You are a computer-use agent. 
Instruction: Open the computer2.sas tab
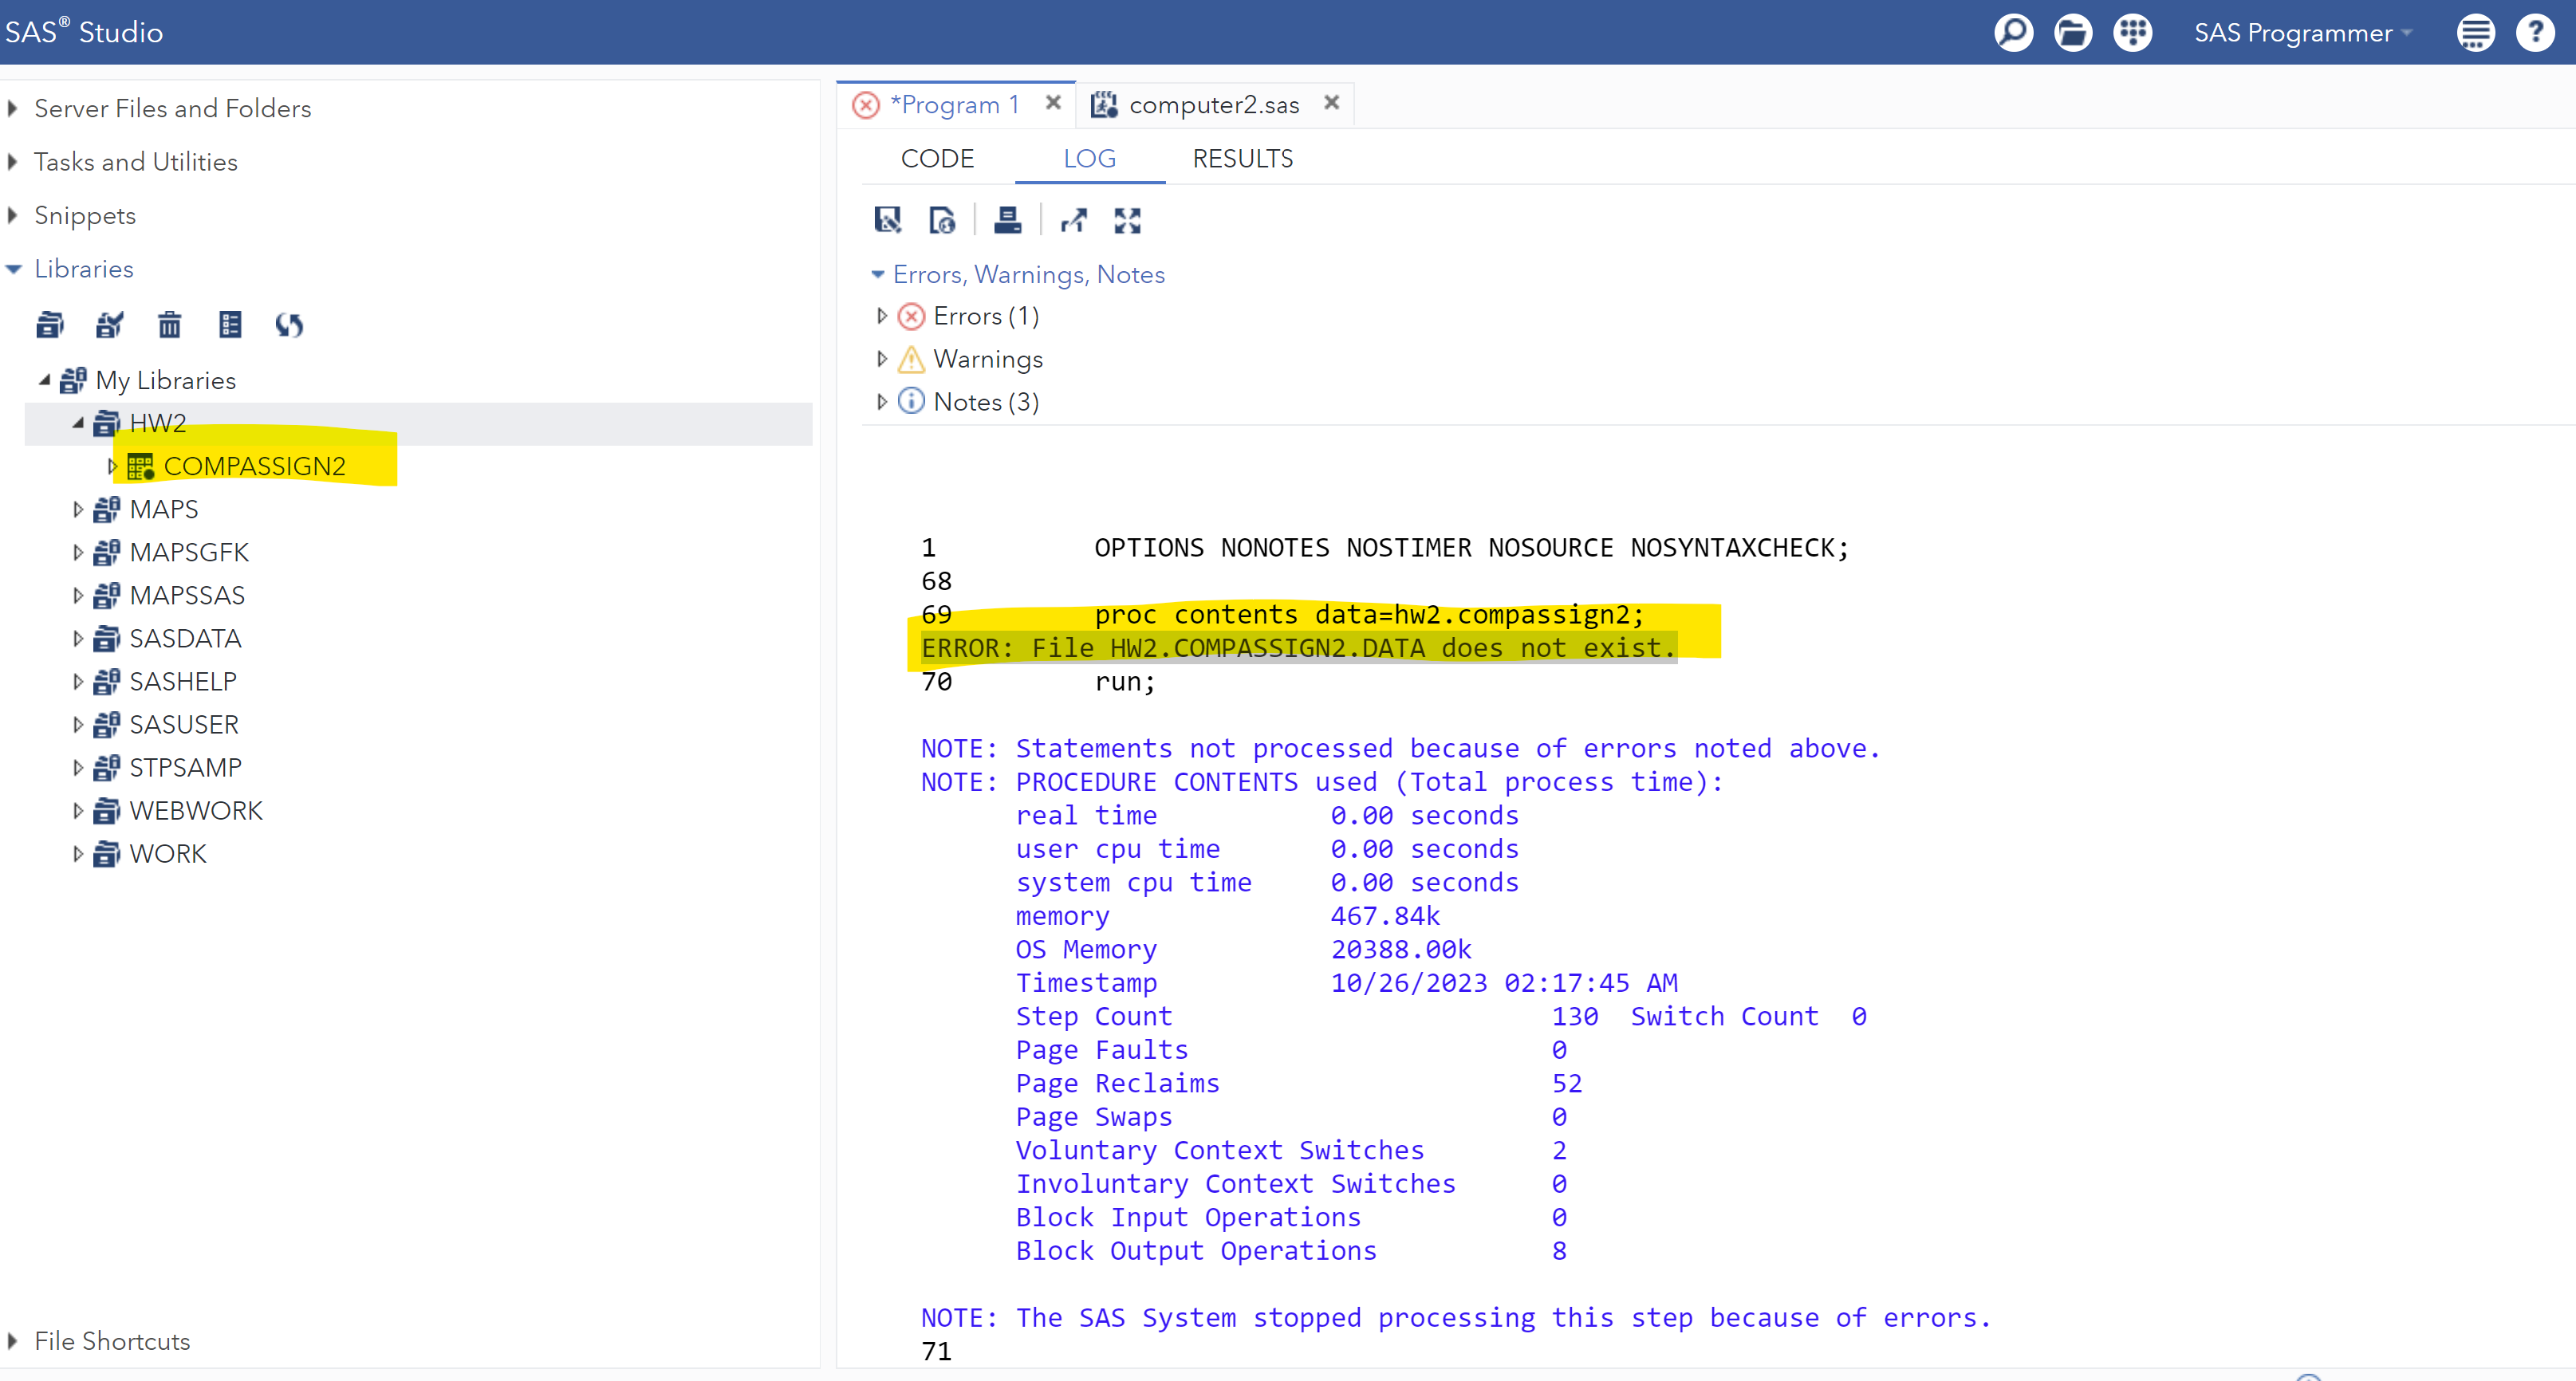1213,105
